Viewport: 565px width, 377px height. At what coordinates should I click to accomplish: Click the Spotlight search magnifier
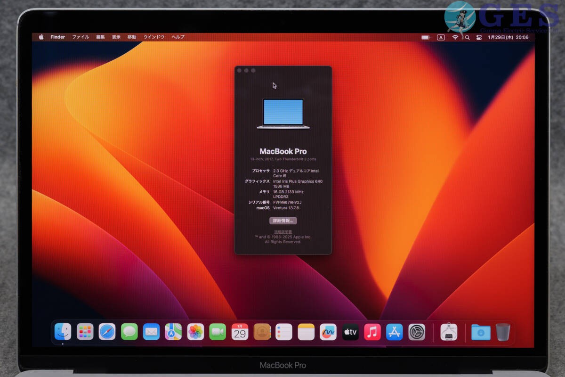468,37
